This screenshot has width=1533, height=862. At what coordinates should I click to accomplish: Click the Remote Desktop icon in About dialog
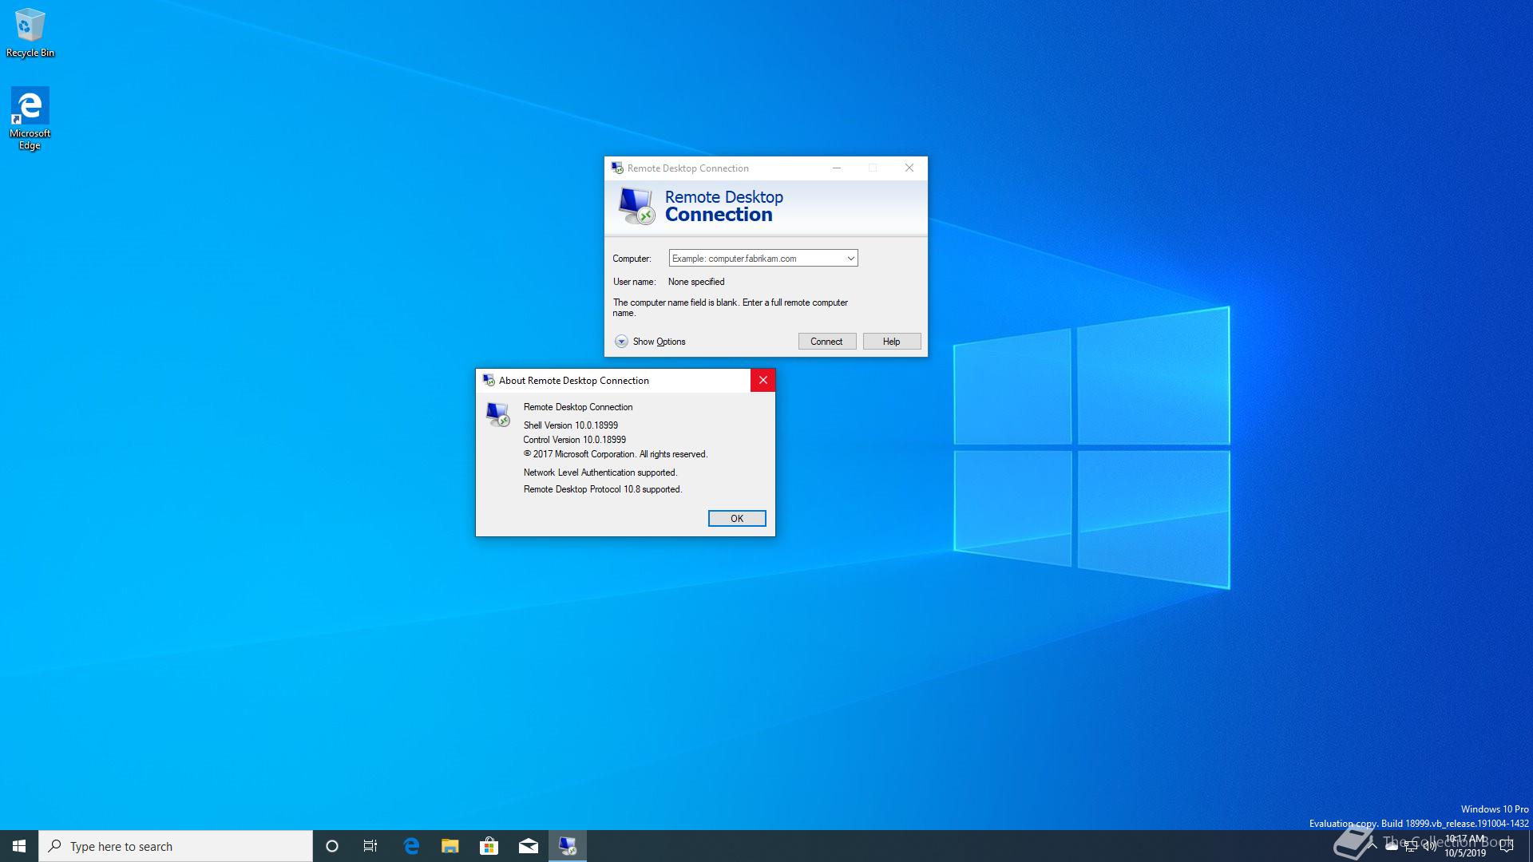click(497, 413)
